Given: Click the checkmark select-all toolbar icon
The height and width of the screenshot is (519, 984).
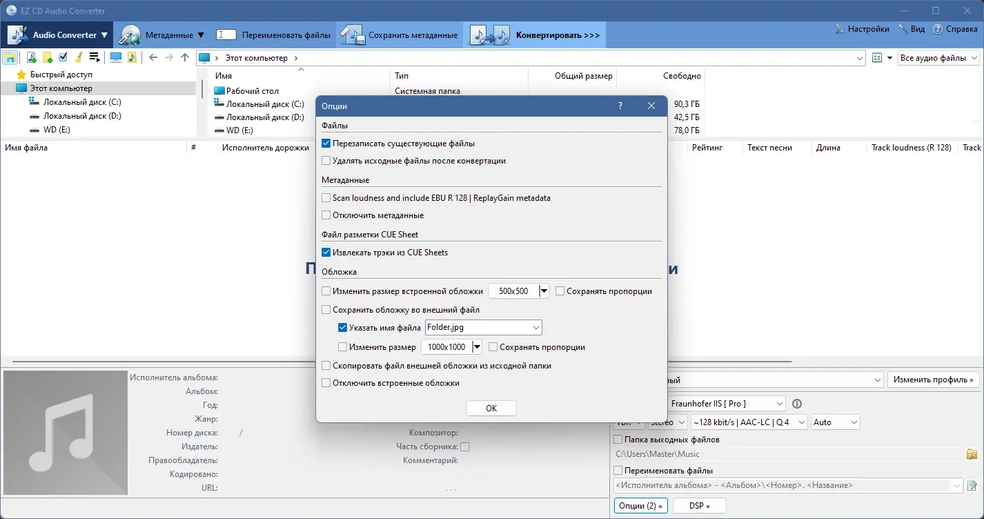Looking at the screenshot, I should pos(63,57).
